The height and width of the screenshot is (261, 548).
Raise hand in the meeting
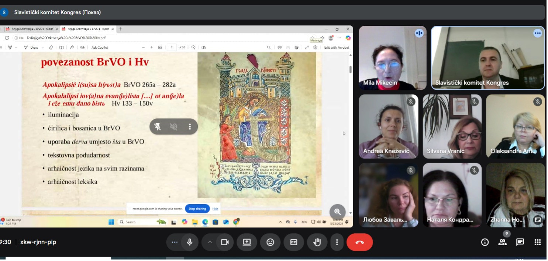coord(317,242)
